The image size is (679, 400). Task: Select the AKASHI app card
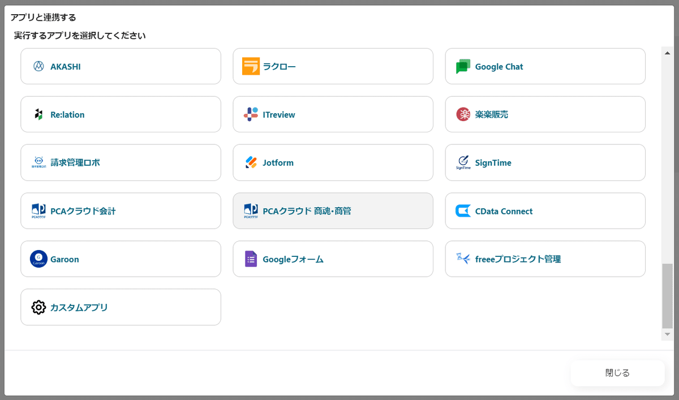(121, 66)
